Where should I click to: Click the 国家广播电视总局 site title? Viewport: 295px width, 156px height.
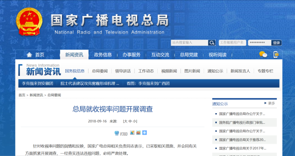109,20
